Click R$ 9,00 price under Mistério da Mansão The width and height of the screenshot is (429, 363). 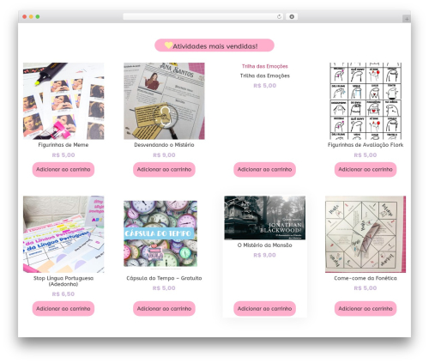(265, 255)
